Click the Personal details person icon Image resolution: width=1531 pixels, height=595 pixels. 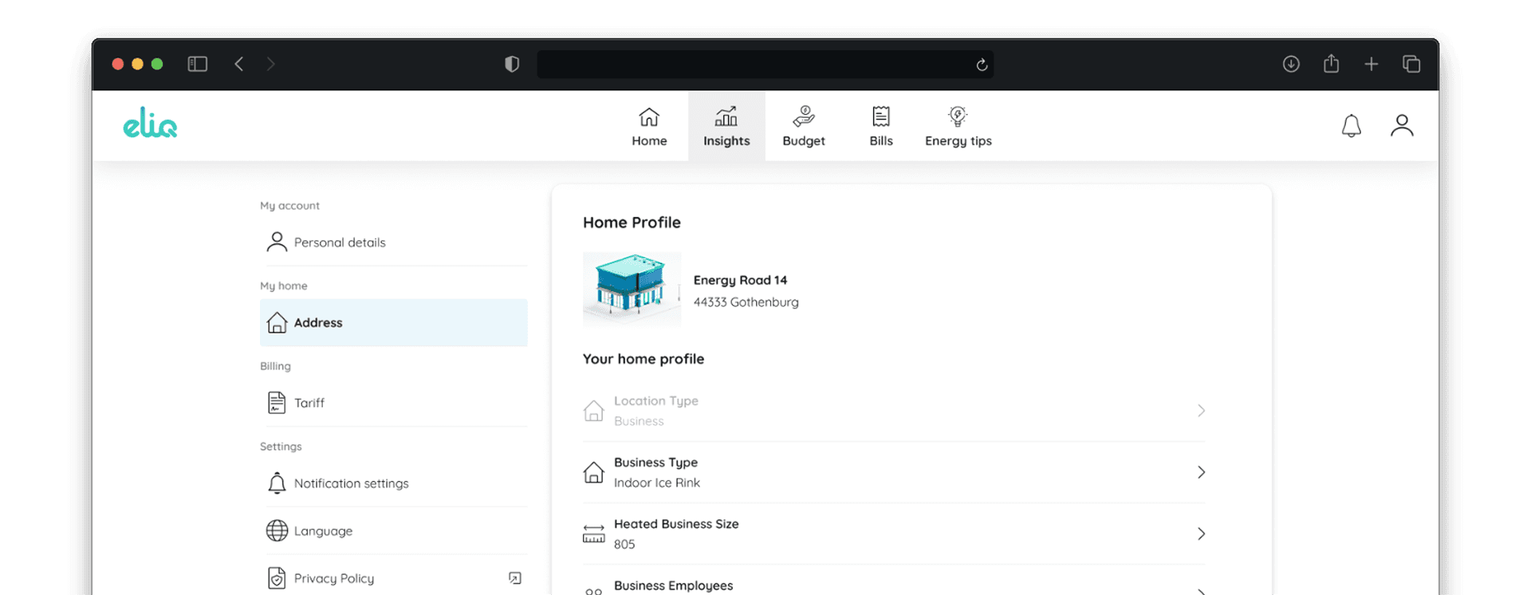pyautogui.click(x=277, y=242)
